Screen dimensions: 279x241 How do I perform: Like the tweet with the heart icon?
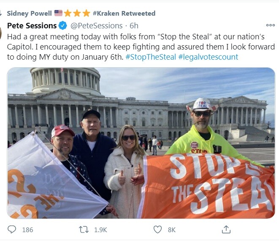point(157,230)
